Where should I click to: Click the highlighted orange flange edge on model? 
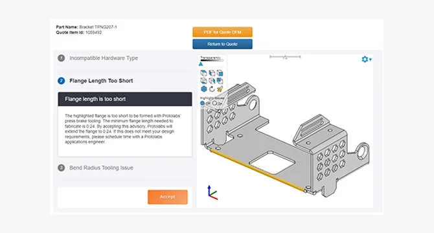pyautogui.click(x=257, y=170)
